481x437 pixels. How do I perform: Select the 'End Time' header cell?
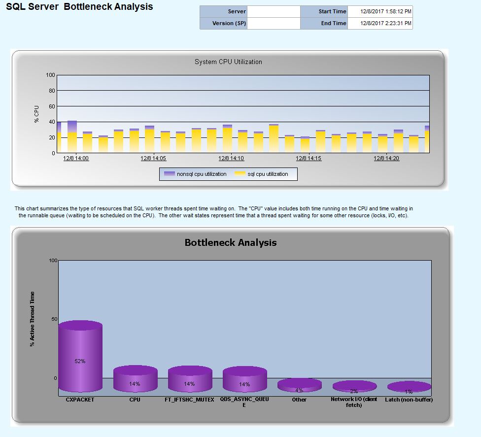tap(324, 23)
